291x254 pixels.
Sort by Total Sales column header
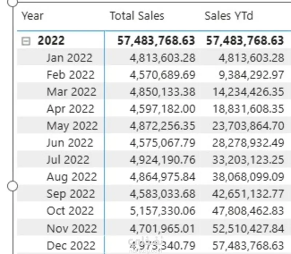click(137, 16)
